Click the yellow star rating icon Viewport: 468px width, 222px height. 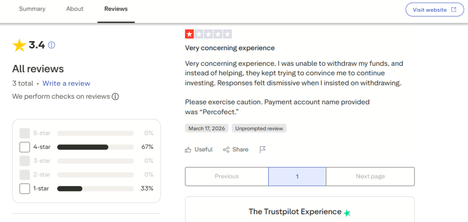pos(19,45)
